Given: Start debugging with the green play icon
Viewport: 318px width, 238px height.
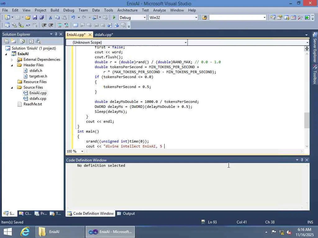Looking at the screenshot, I should tap(114, 18).
